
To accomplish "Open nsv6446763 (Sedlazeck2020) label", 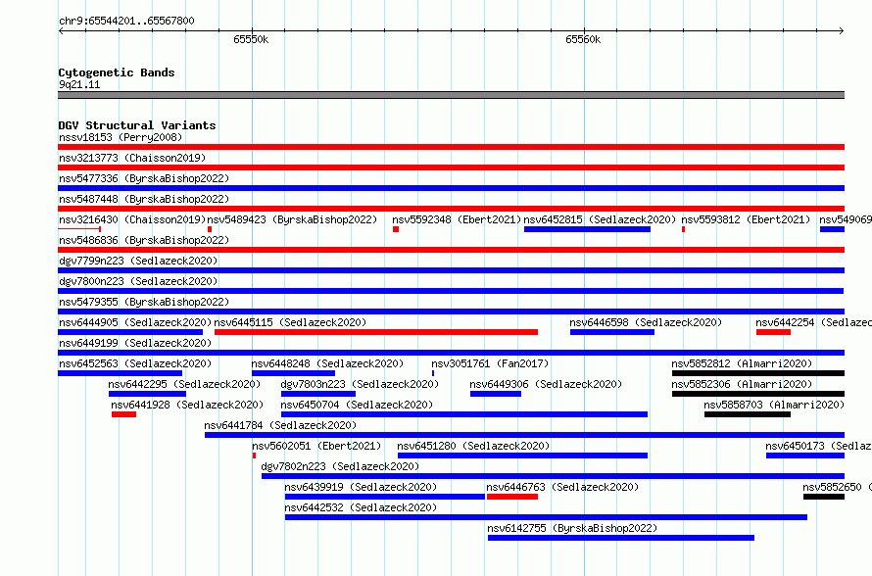I will (x=562, y=487).
